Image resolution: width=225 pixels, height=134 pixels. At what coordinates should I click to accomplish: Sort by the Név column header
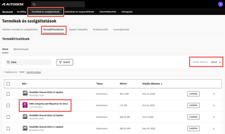point(24,84)
